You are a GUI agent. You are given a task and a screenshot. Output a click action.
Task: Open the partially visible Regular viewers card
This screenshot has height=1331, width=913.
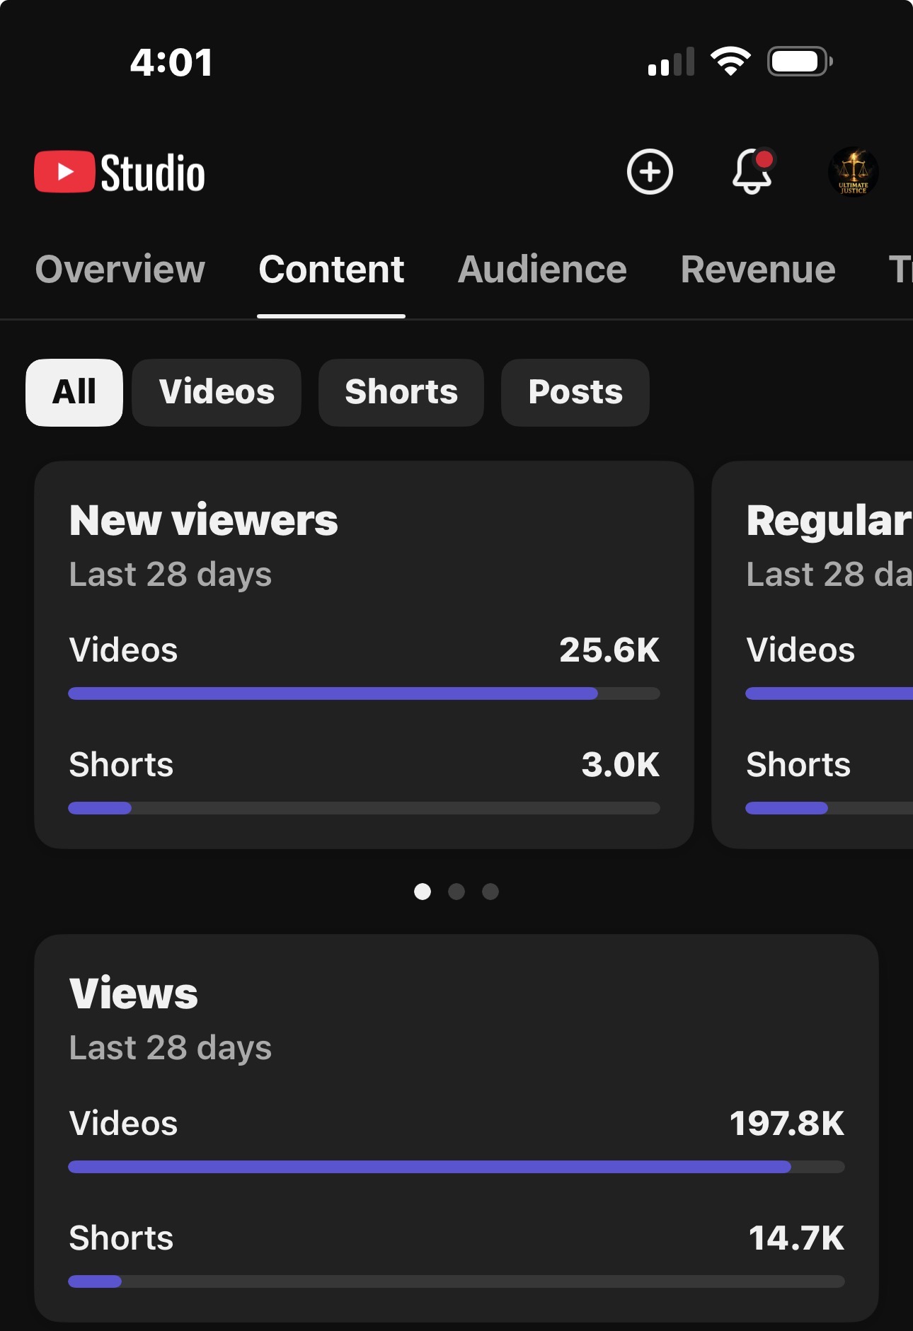click(812, 655)
